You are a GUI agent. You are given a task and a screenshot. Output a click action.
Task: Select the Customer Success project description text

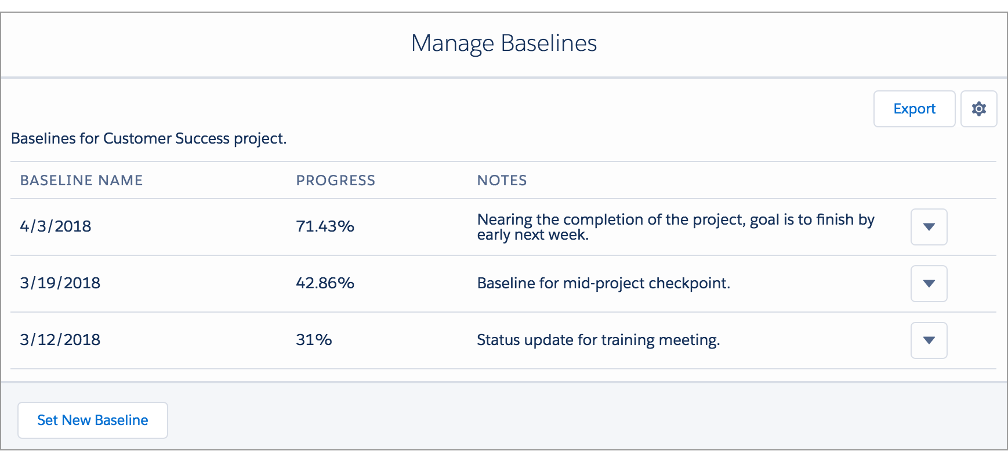tap(149, 138)
